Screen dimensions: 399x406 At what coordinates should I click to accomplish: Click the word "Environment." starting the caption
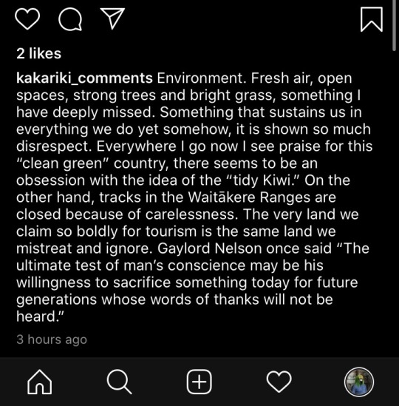[202, 78]
